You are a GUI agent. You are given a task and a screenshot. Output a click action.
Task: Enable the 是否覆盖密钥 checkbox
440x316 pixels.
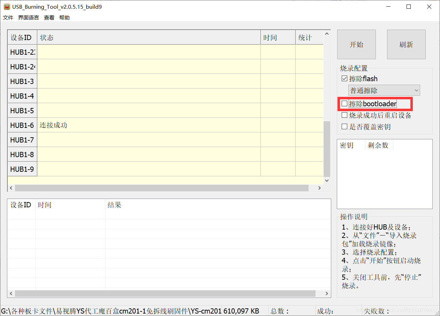pyautogui.click(x=344, y=126)
